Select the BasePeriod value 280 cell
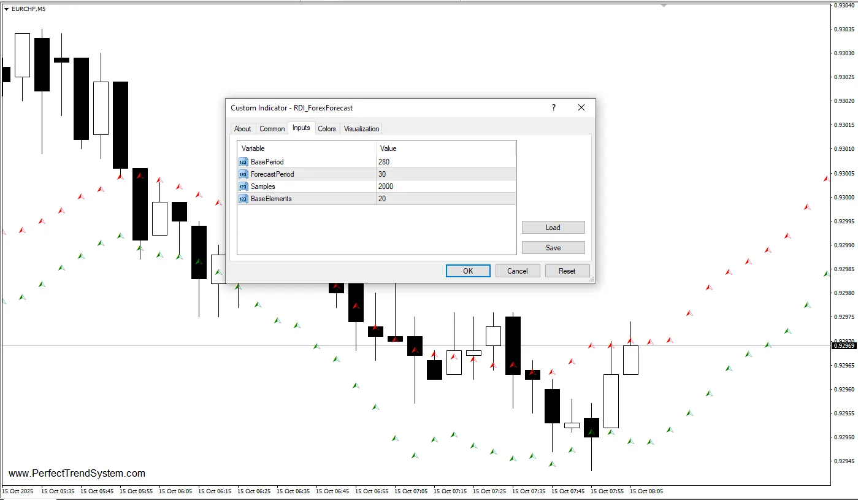Screen dimensions: 858x500 point(445,162)
